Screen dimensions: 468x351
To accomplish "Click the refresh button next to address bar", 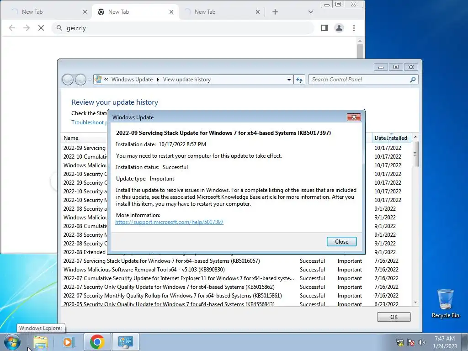I will coord(299,80).
